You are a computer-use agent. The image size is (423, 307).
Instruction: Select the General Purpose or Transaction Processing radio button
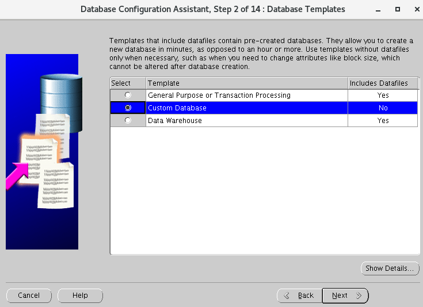(x=128, y=95)
